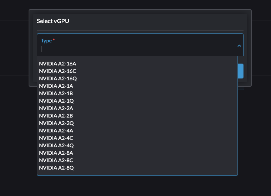Click the Type field label
Viewport: 271px width, 196px height.
click(x=46, y=41)
